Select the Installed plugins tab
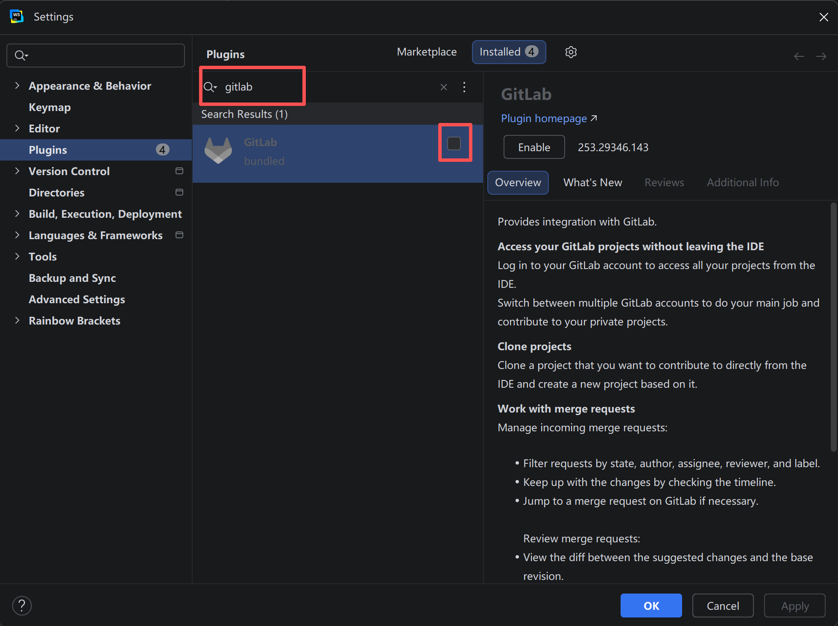This screenshot has height=626, width=838. pos(509,52)
